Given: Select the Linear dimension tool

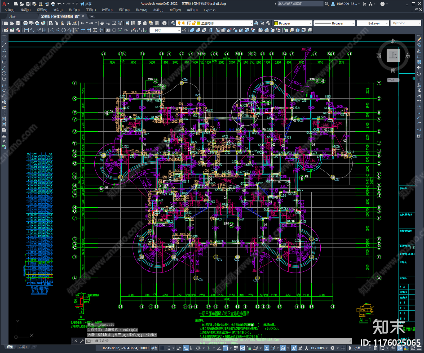Looking at the screenshot, I should click(26, 30).
